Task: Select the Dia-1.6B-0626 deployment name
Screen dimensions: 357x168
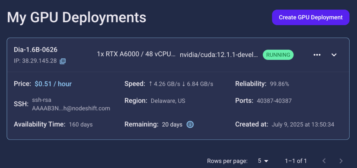Action: [x=36, y=49]
